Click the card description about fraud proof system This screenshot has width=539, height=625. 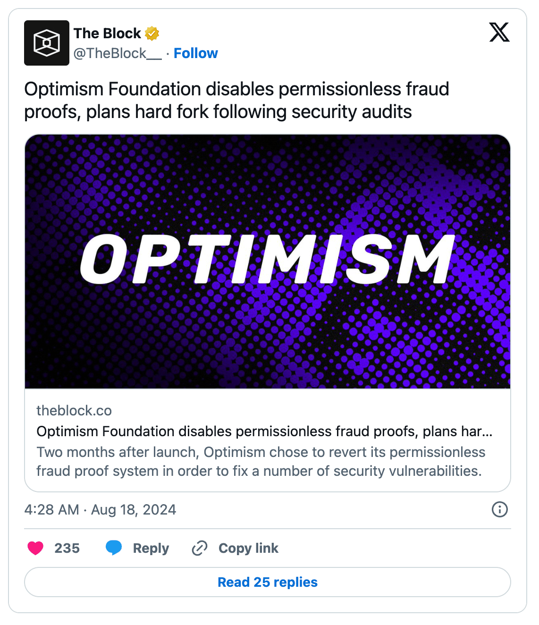coord(261,462)
